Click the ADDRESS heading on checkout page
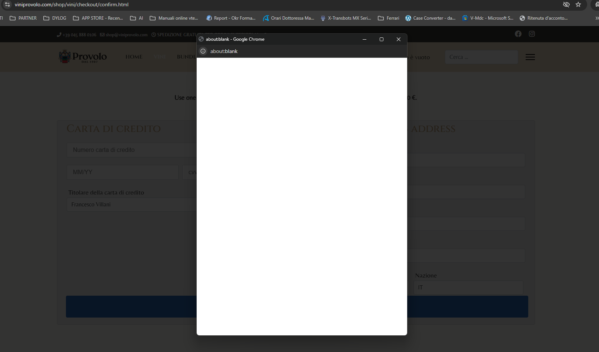599x352 pixels. (x=433, y=129)
